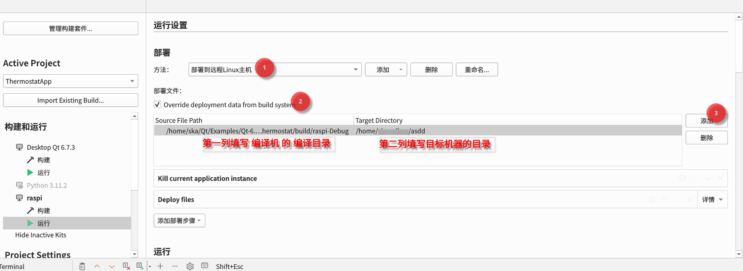Select 运行 under Desktop Qt 6.7.3
Screen dimensions: 743x271
pos(43,173)
